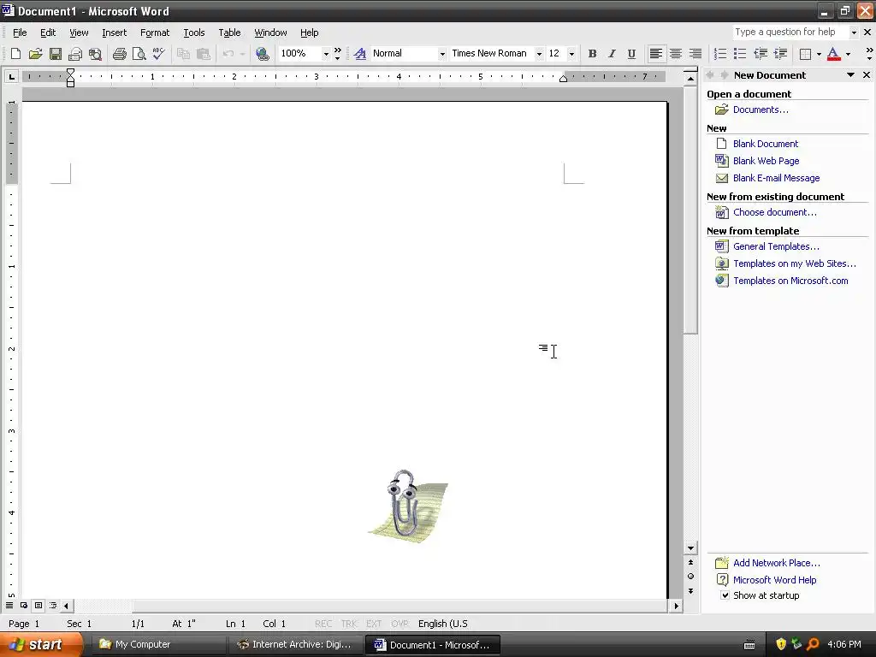Click the Search toolbar icon

[x=95, y=54]
